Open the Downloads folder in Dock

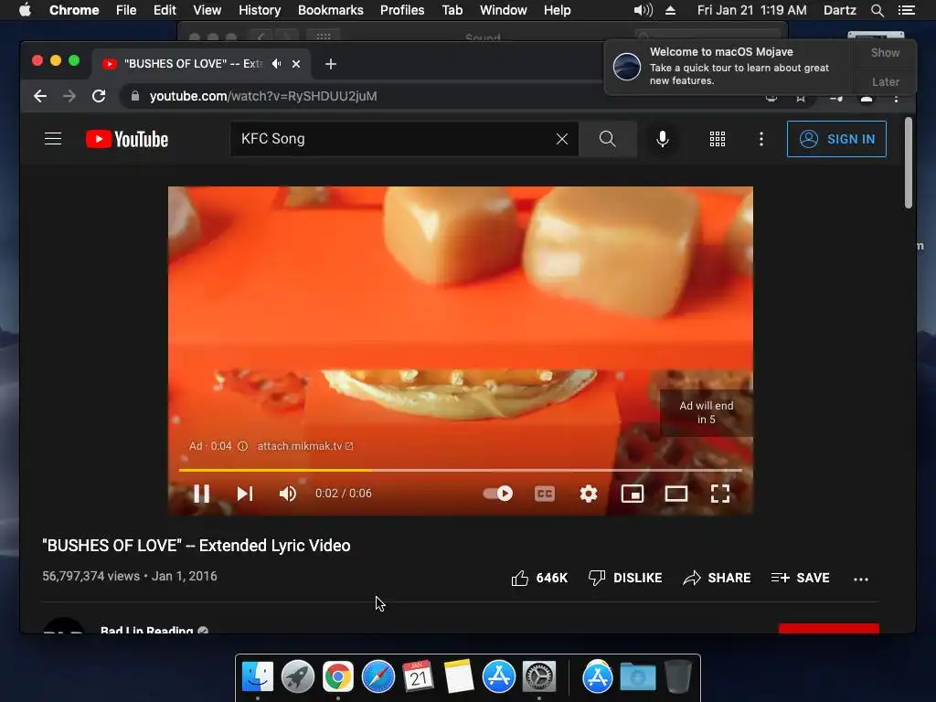pyautogui.click(x=638, y=677)
